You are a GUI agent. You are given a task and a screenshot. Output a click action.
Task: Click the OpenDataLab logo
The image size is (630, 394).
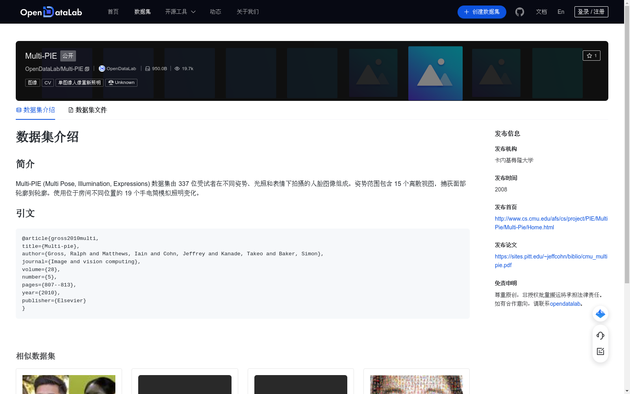point(51,12)
